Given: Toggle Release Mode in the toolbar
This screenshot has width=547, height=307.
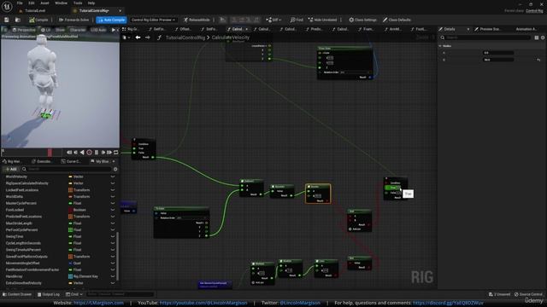Looking at the screenshot, I should coord(197,20).
